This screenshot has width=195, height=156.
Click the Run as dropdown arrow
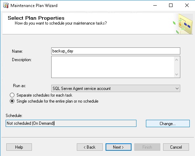coord(177,89)
